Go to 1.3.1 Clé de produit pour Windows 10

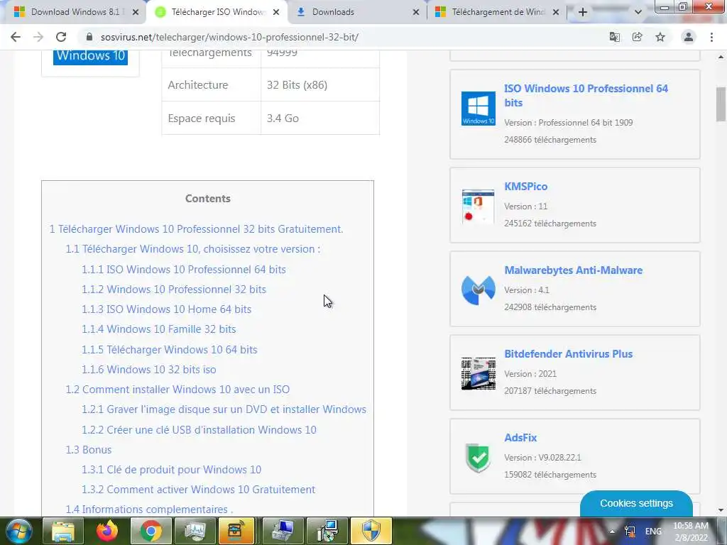click(x=172, y=470)
